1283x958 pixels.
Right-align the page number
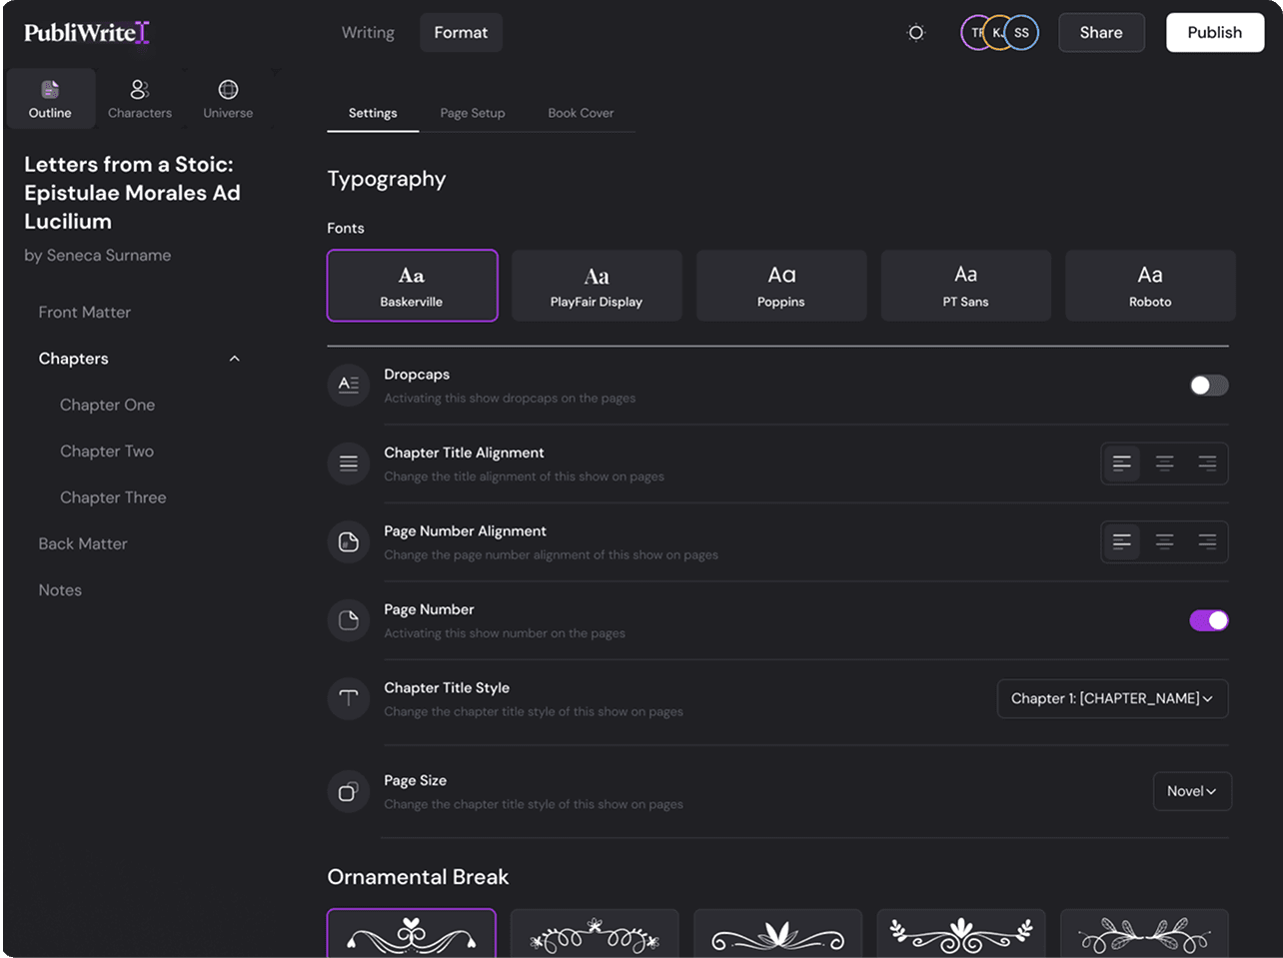coord(1207,541)
